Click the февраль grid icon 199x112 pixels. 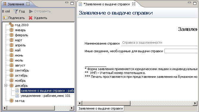(11, 35)
